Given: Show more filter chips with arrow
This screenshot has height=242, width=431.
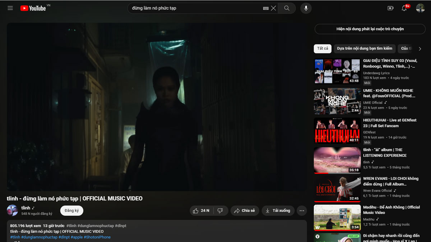Looking at the screenshot, I should [x=420, y=49].
